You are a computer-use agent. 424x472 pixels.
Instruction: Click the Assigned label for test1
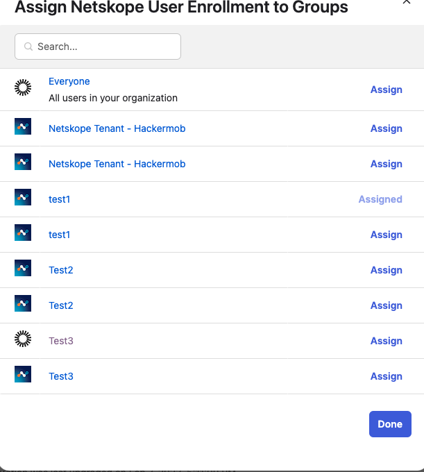click(380, 199)
